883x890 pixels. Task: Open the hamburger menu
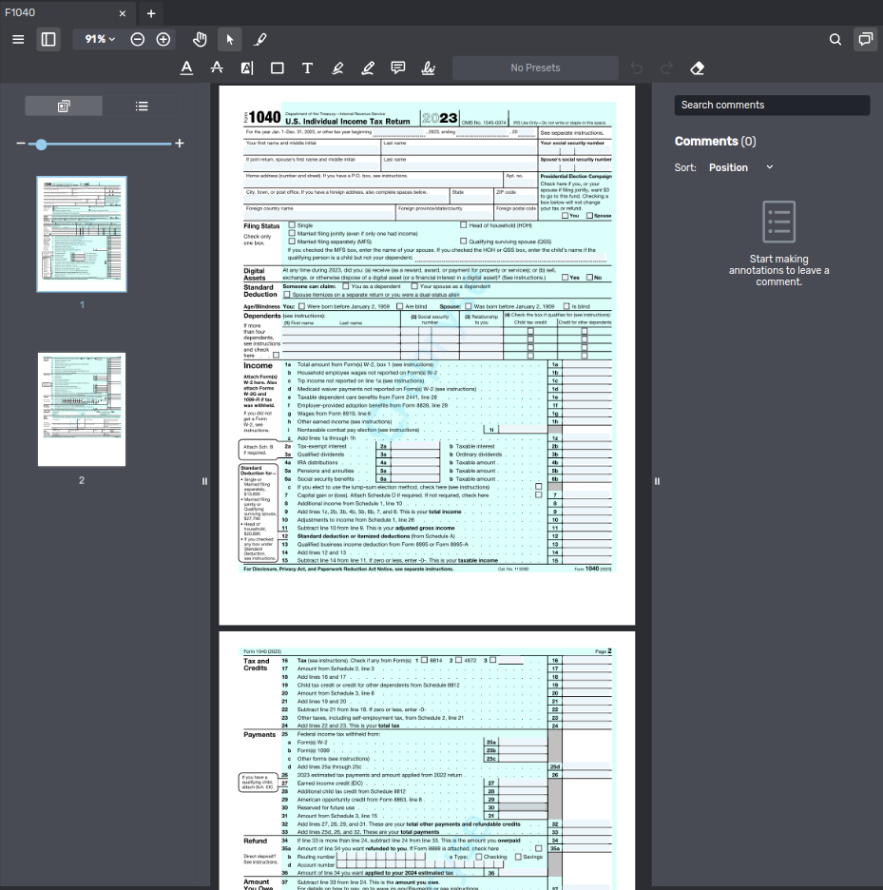pos(17,39)
